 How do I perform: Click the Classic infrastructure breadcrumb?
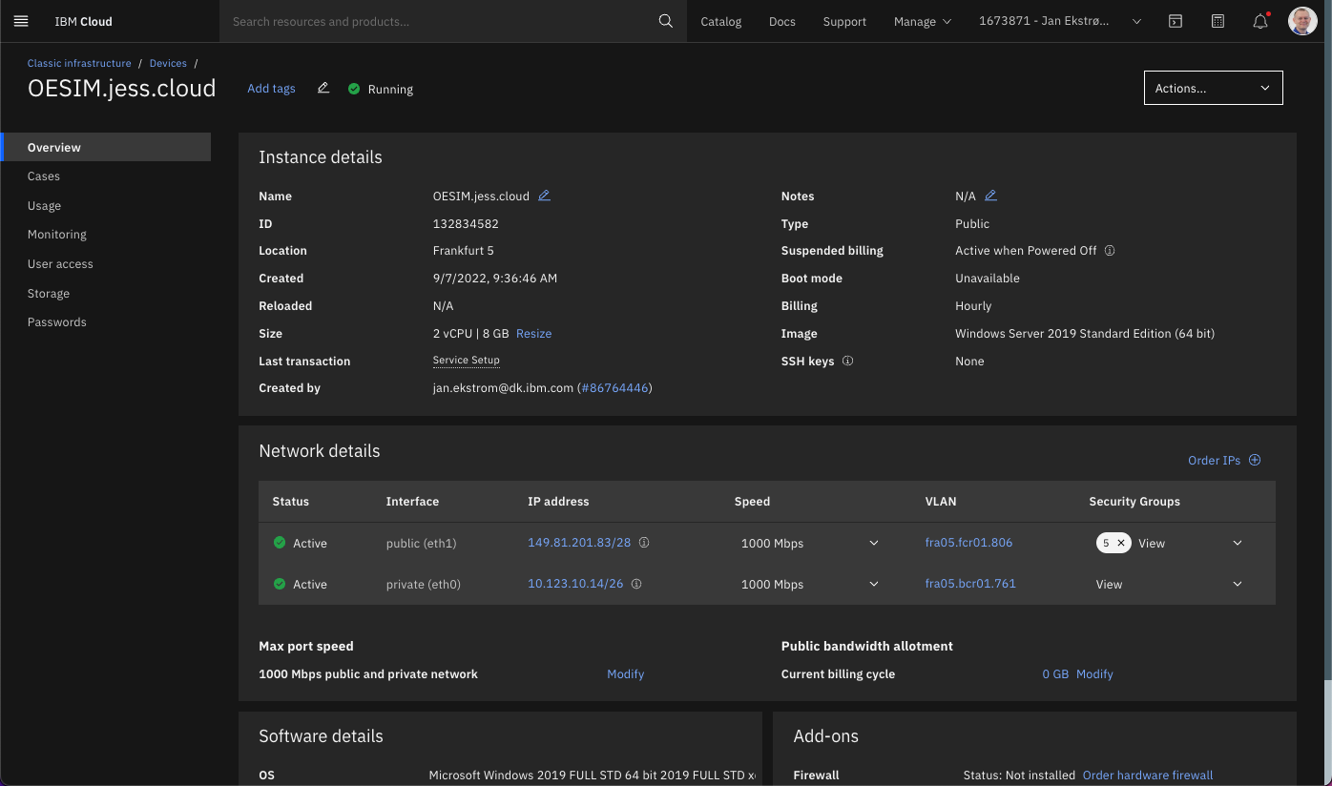coord(79,63)
